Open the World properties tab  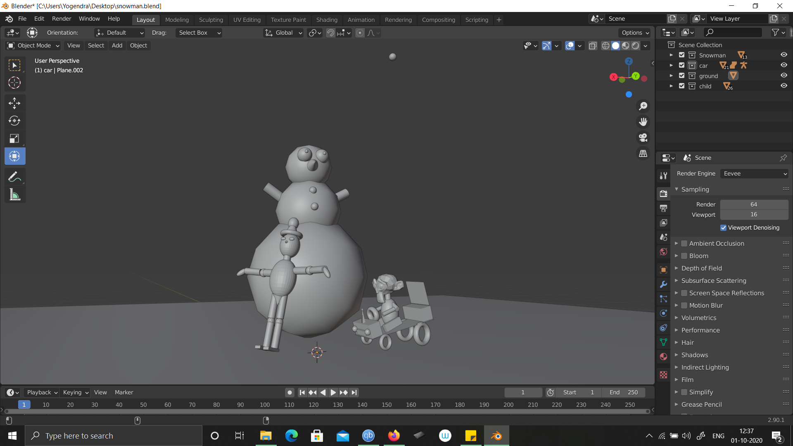click(x=663, y=251)
